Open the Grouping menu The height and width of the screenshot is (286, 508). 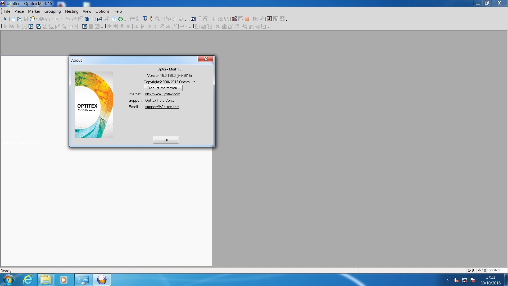52,11
